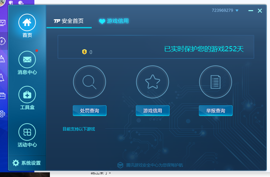Screen dimensions: 270x177
Task: Click the heart icon beside 游戏信用 tab
Action: (x=102, y=21)
